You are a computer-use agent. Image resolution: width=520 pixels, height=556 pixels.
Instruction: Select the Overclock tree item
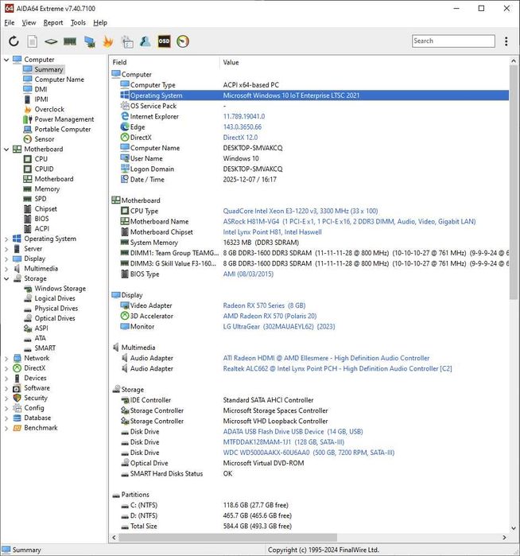49,109
